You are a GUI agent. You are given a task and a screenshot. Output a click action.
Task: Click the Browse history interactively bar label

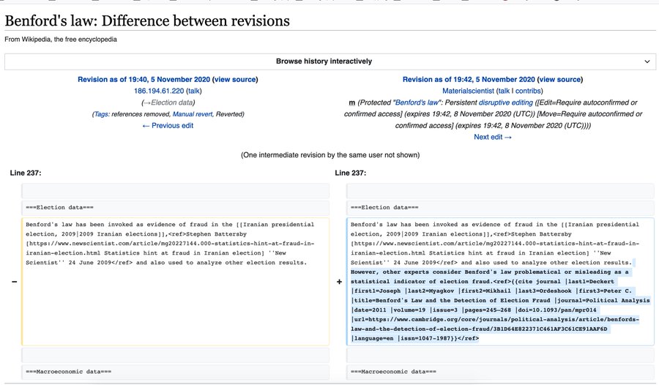click(x=324, y=61)
